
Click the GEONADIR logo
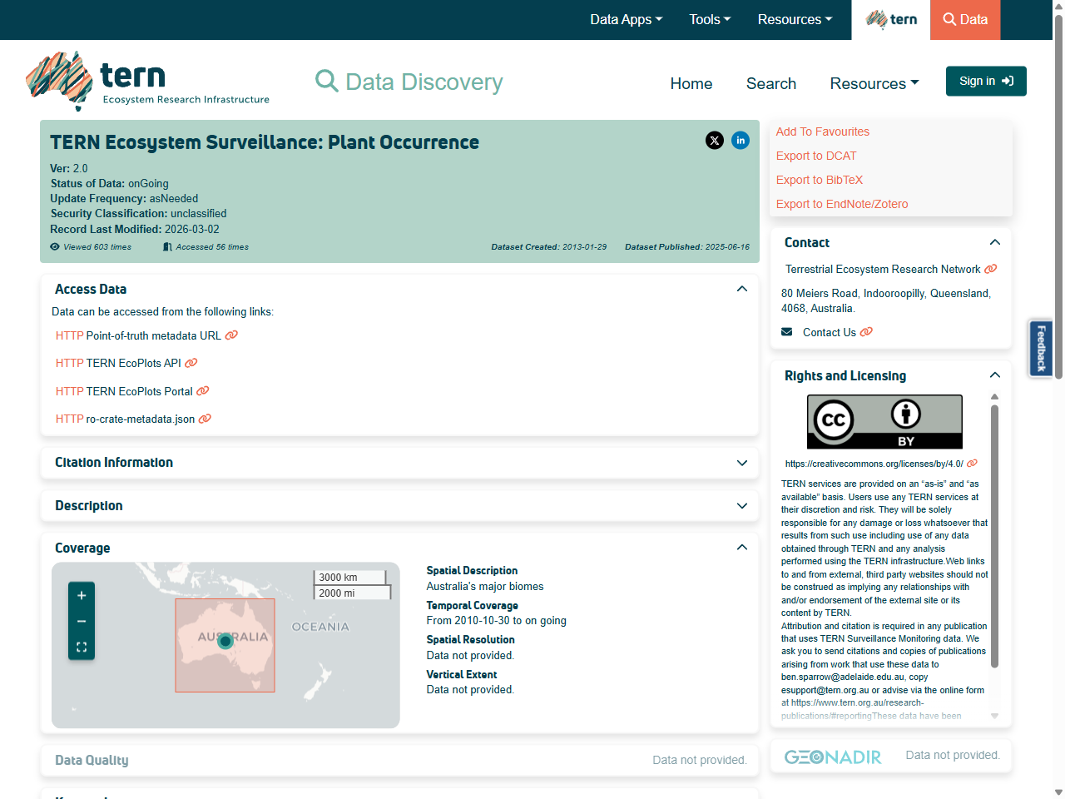tap(833, 756)
